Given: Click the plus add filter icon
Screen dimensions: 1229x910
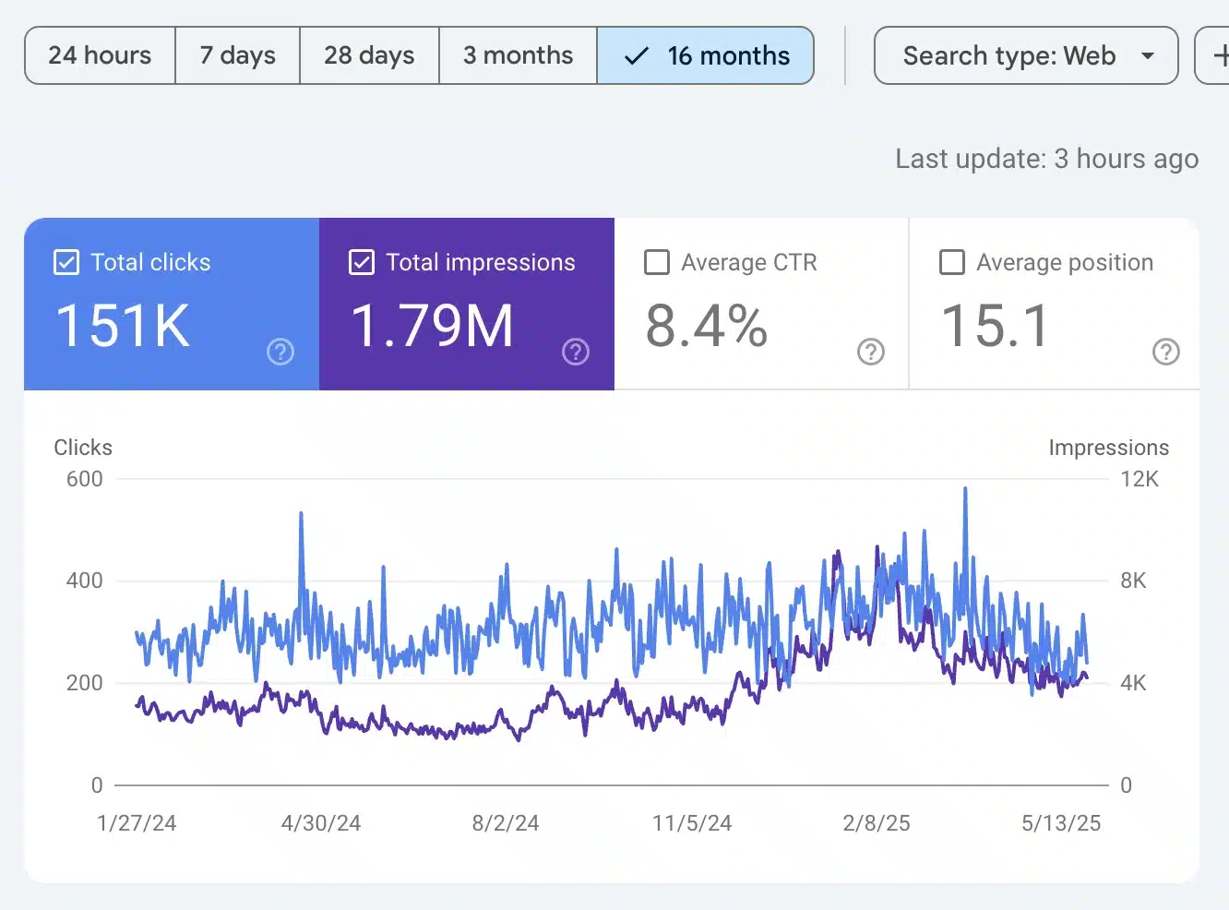Looking at the screenshot, I should 1218,55.
